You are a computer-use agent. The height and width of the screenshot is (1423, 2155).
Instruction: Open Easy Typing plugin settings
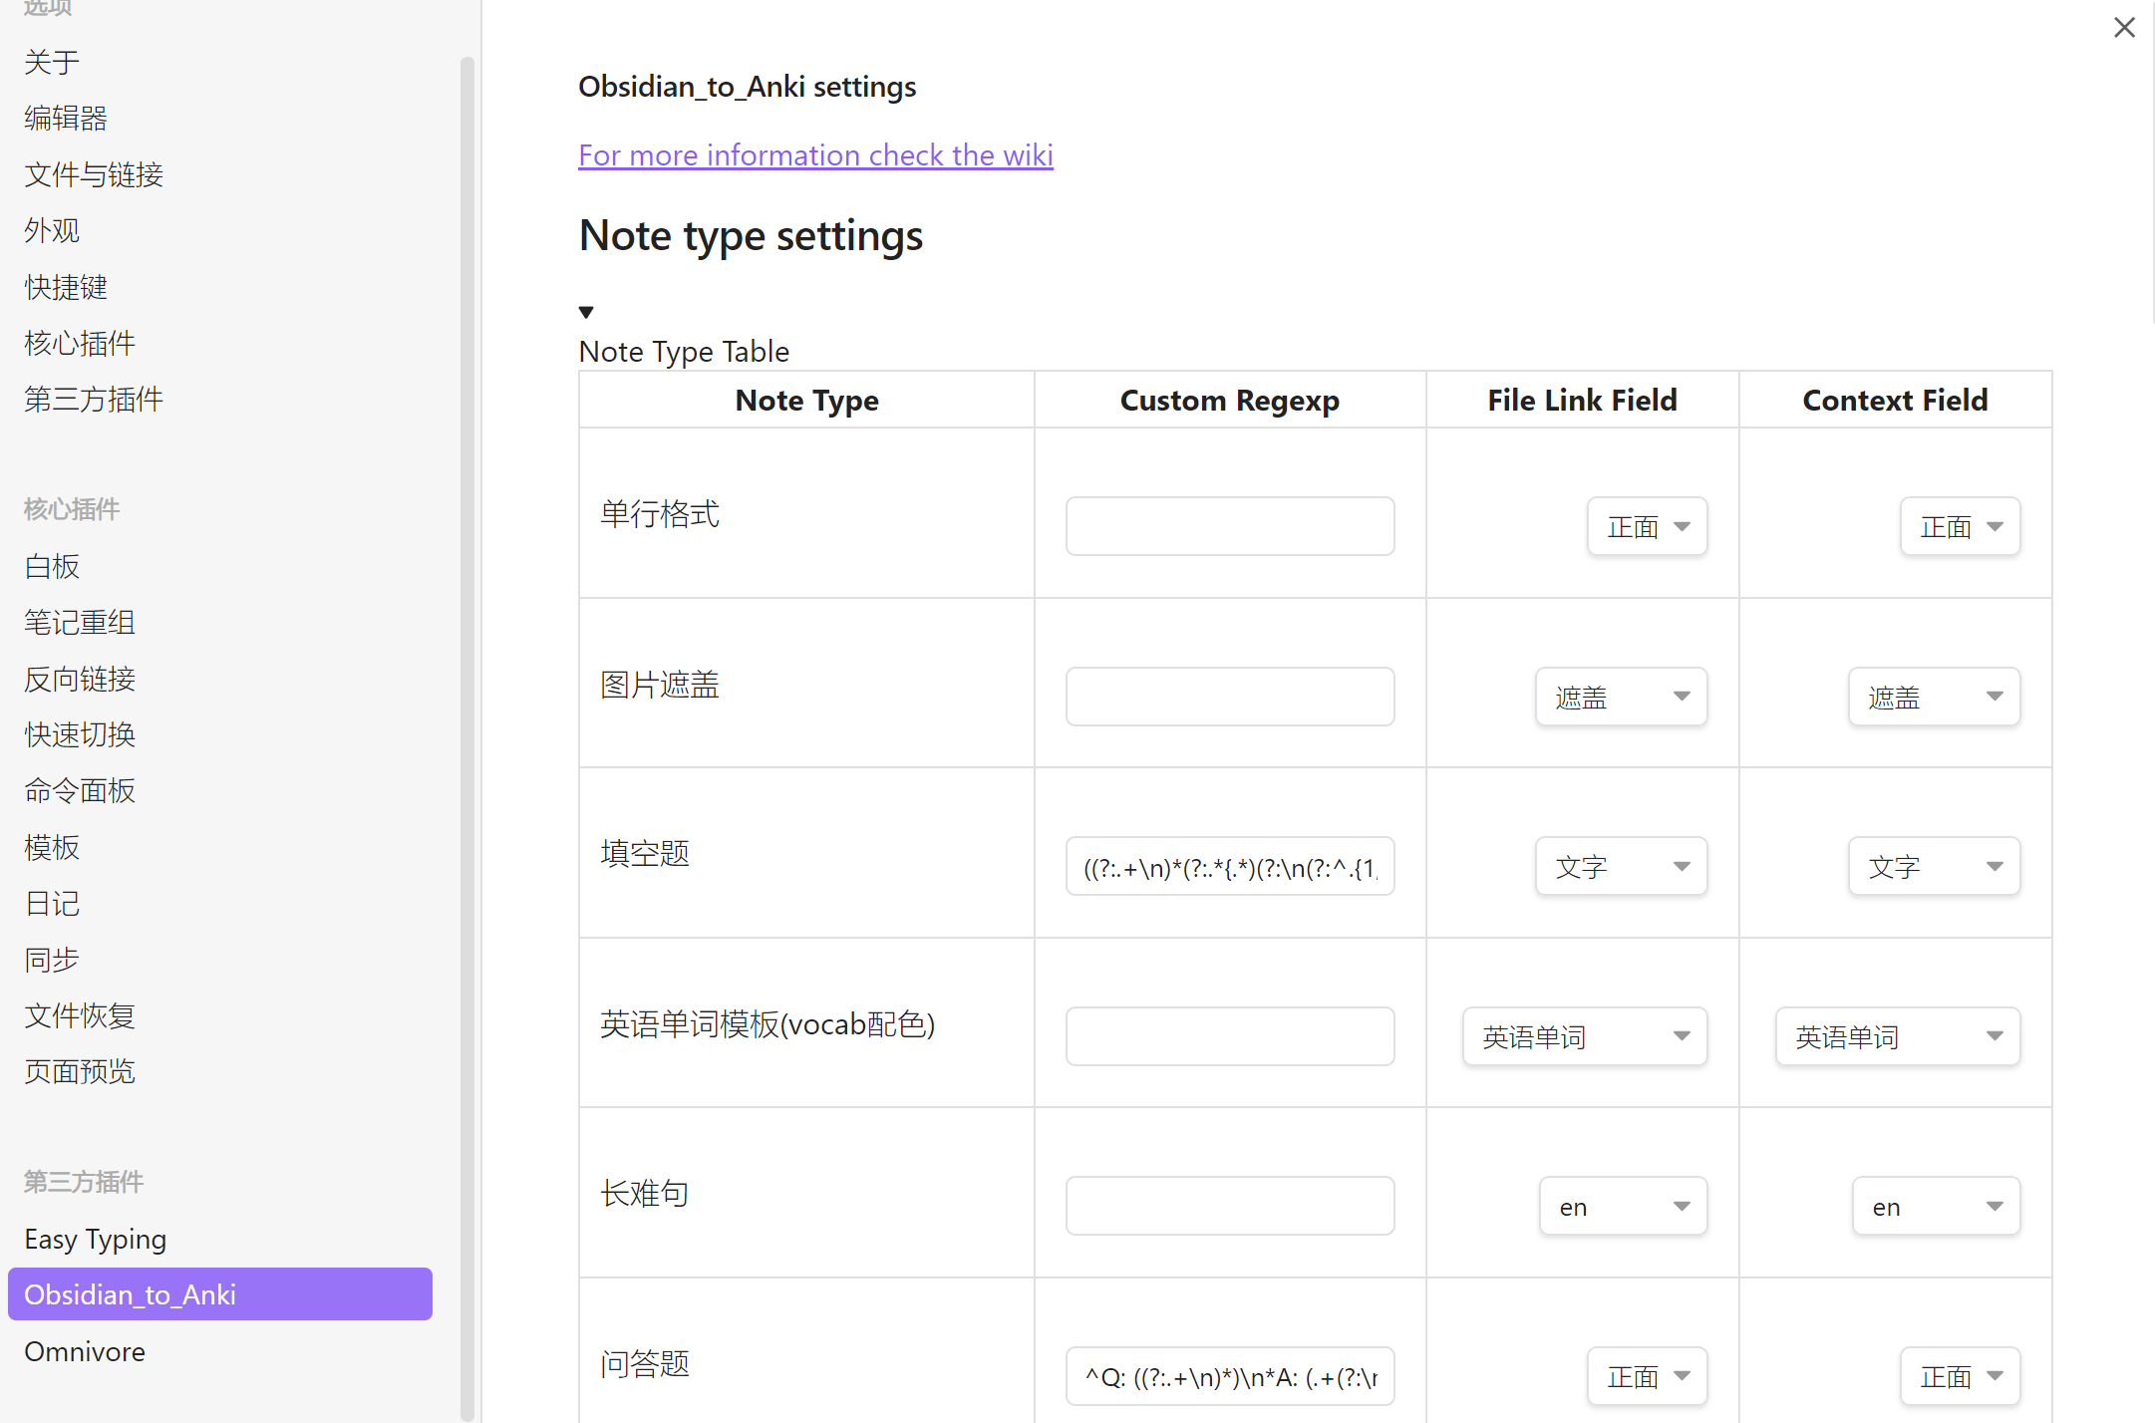pyautogui.click(x=96, y=1239)
